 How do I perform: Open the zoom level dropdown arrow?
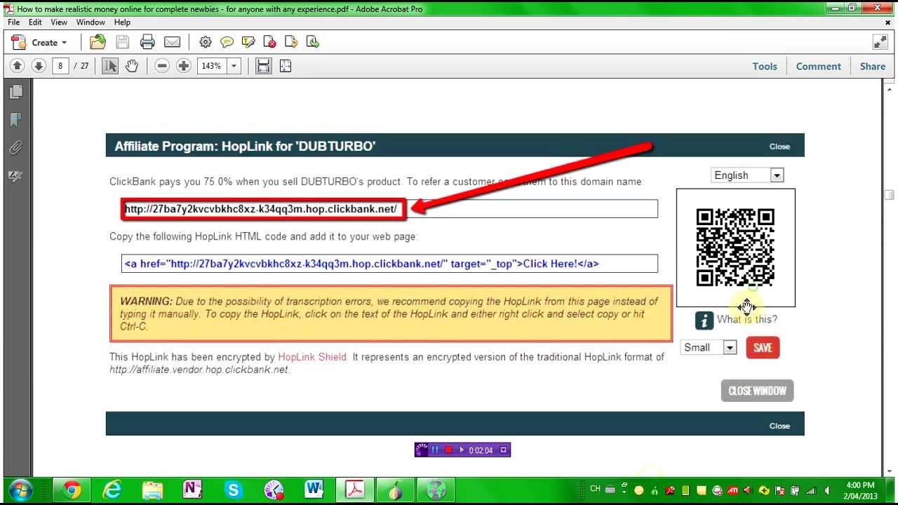click(234, 66)
